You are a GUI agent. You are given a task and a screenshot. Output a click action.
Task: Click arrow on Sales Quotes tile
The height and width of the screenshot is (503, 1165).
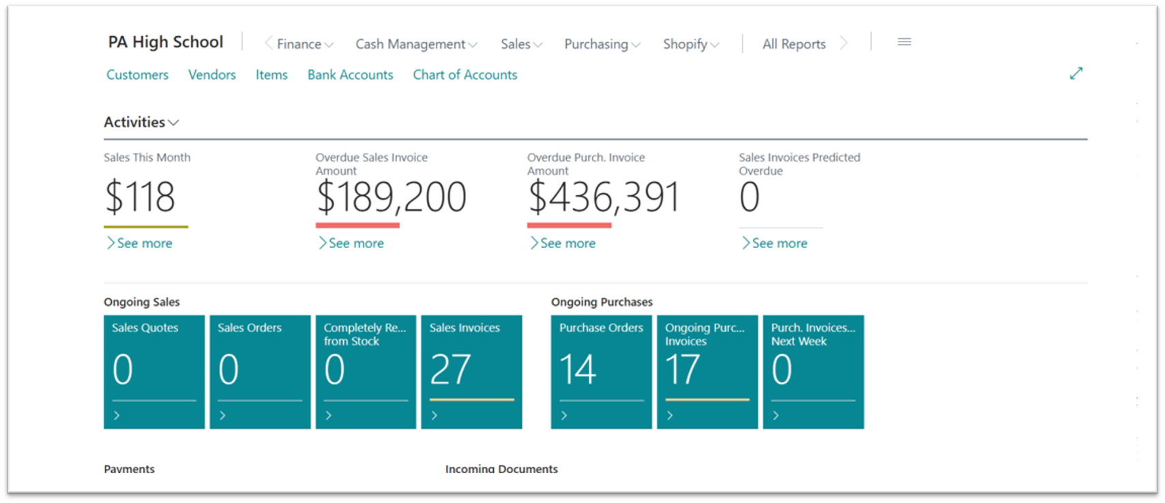tap(117, 415)
